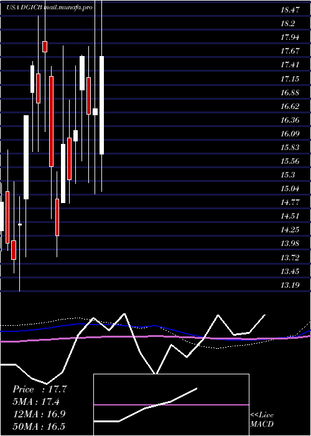Click the Price : 17.7 readout
Viewport: 311px width, 436px height.
tap(40, 389)
